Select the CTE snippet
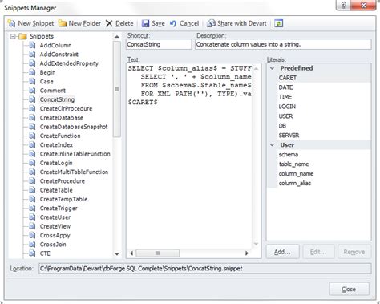This screenshot has height=304, width=380. [45, 253]
